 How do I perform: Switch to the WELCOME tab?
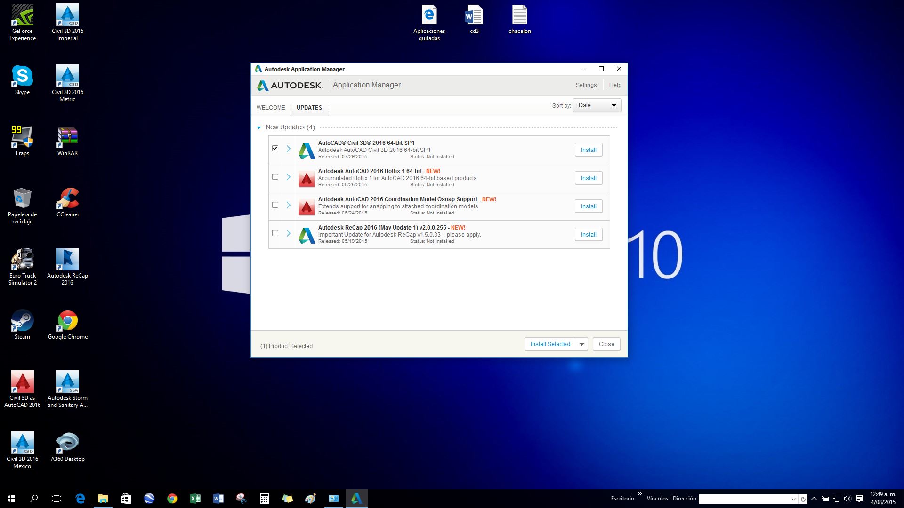click(x=271, y=108)
